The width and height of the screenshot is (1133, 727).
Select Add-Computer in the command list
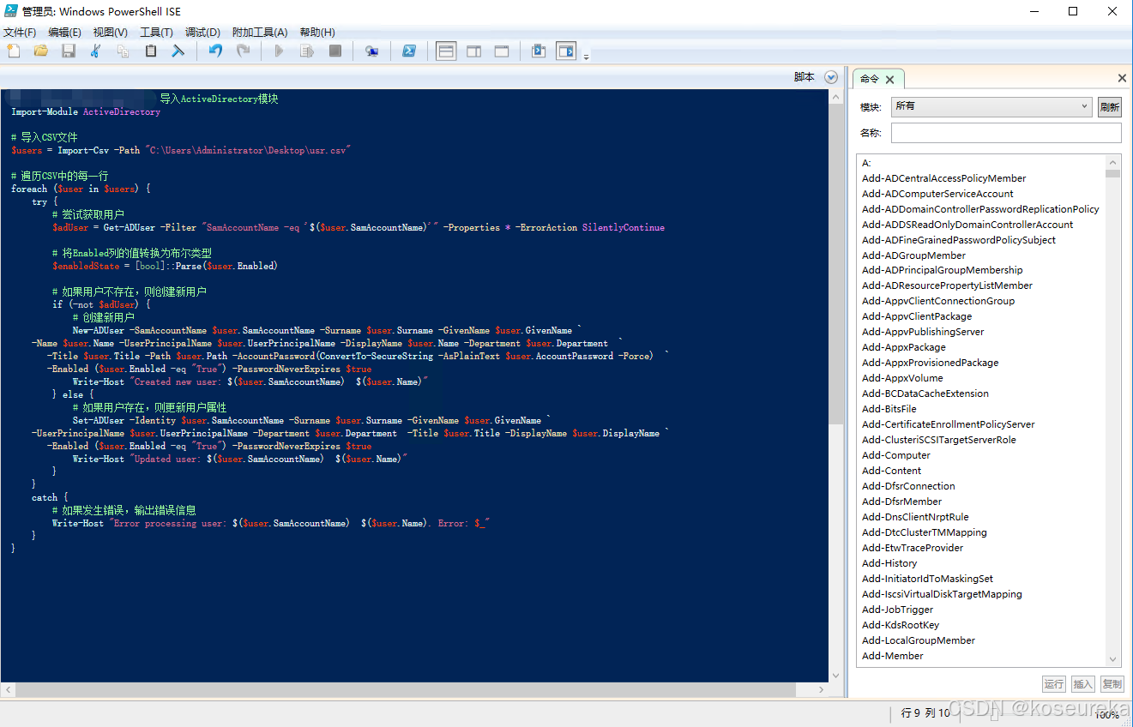895,455
